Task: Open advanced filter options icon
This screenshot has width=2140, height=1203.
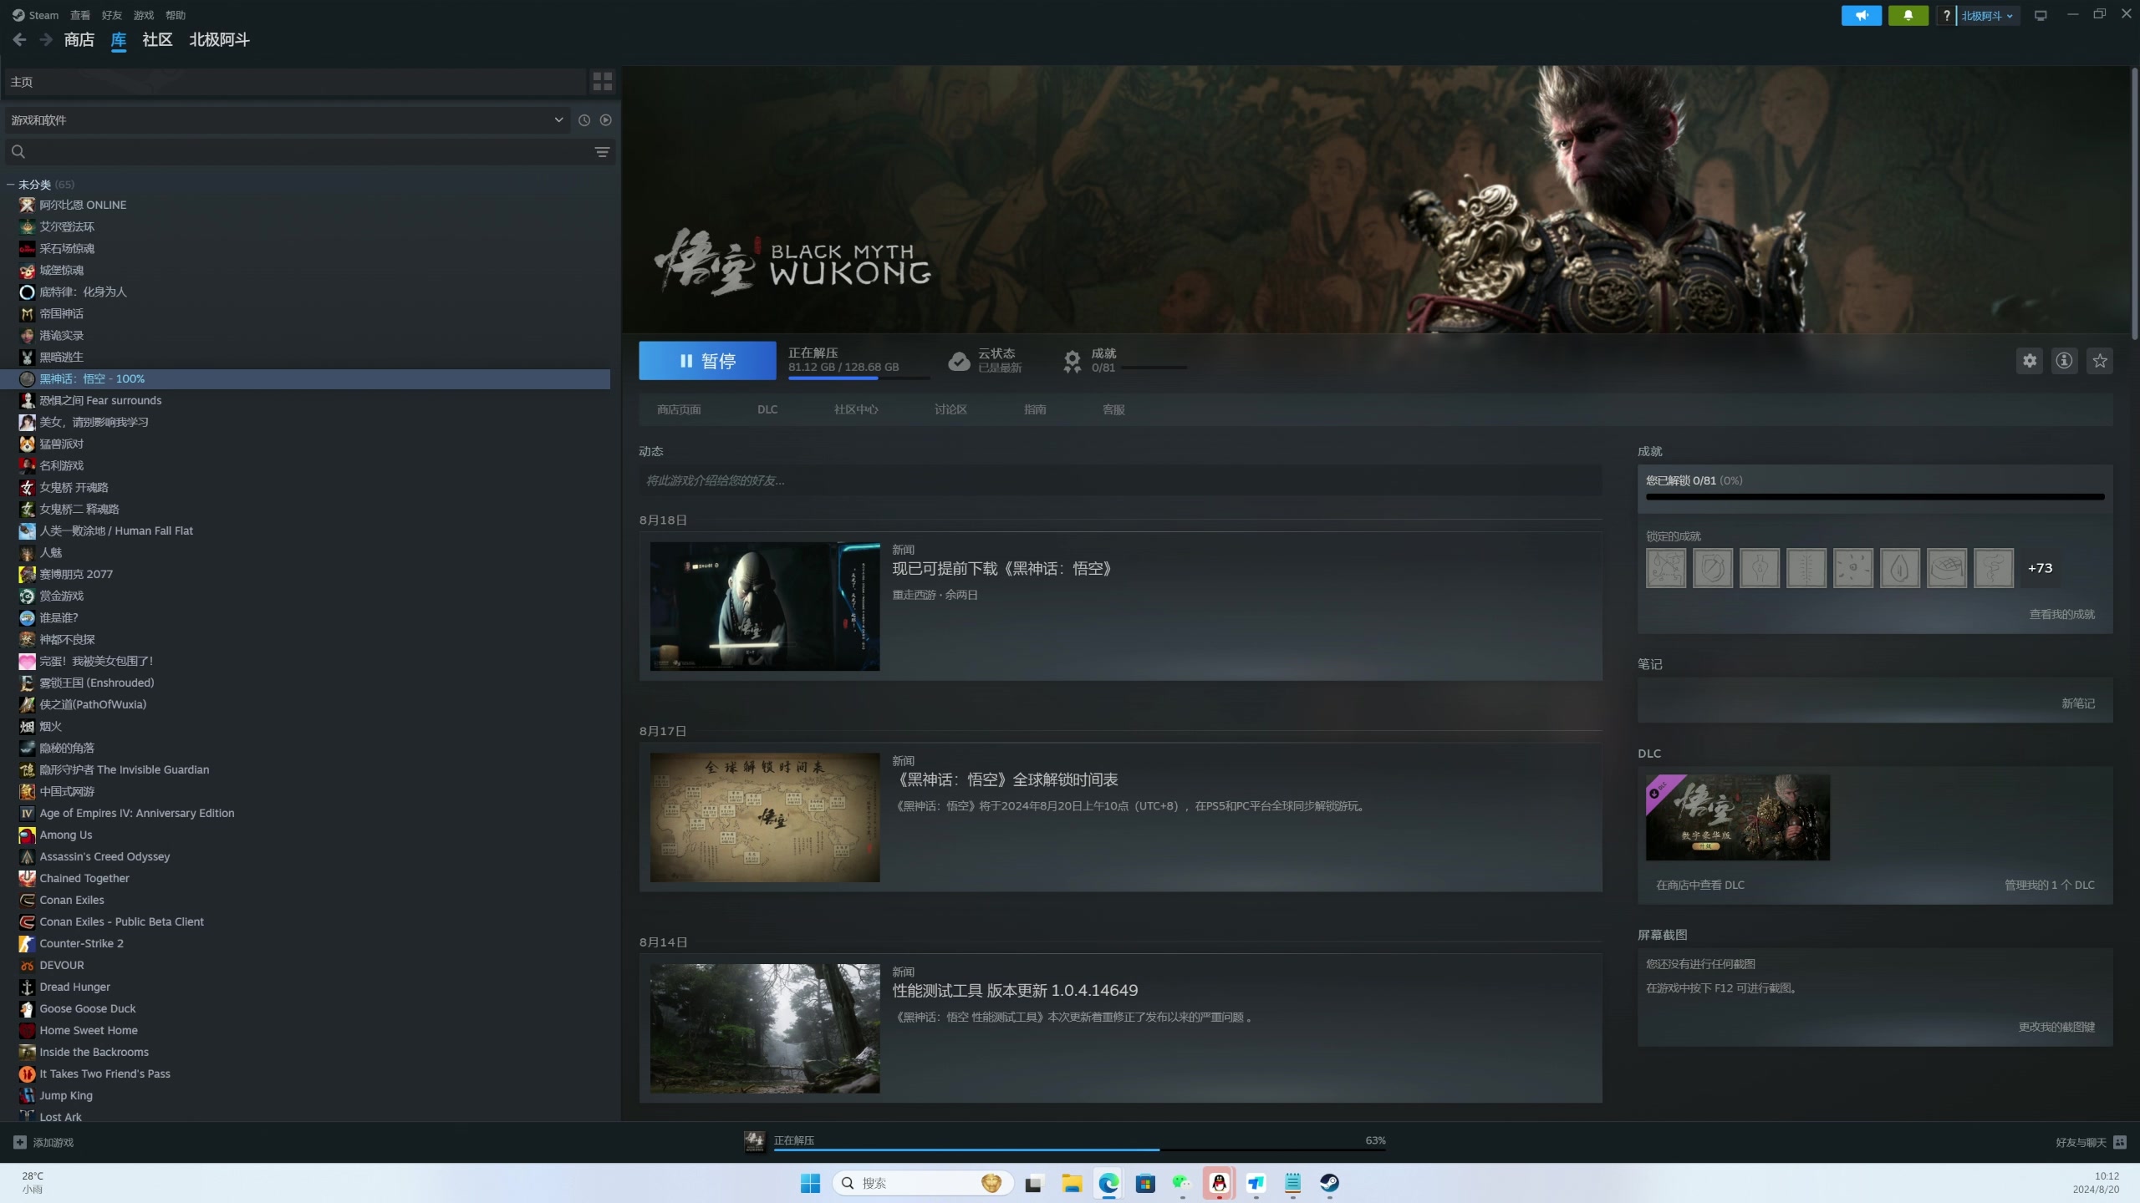Action: pyautogui.click(x=602, y=152)
